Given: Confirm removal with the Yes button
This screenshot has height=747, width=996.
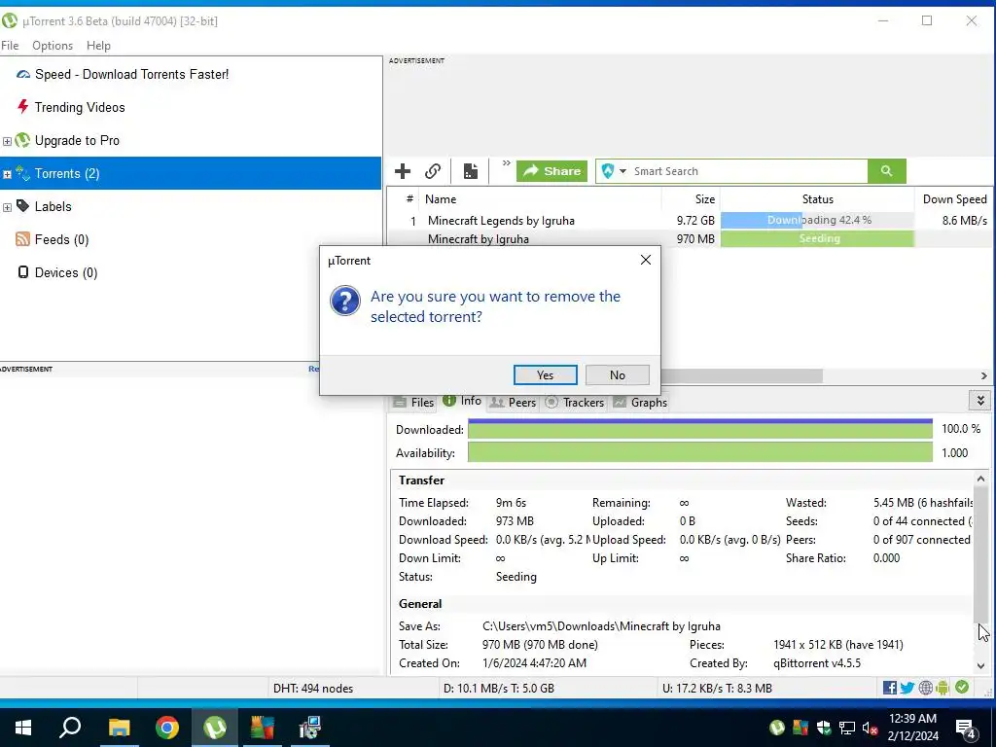Looking at the screenshot, I should click(x=545, y=374).
